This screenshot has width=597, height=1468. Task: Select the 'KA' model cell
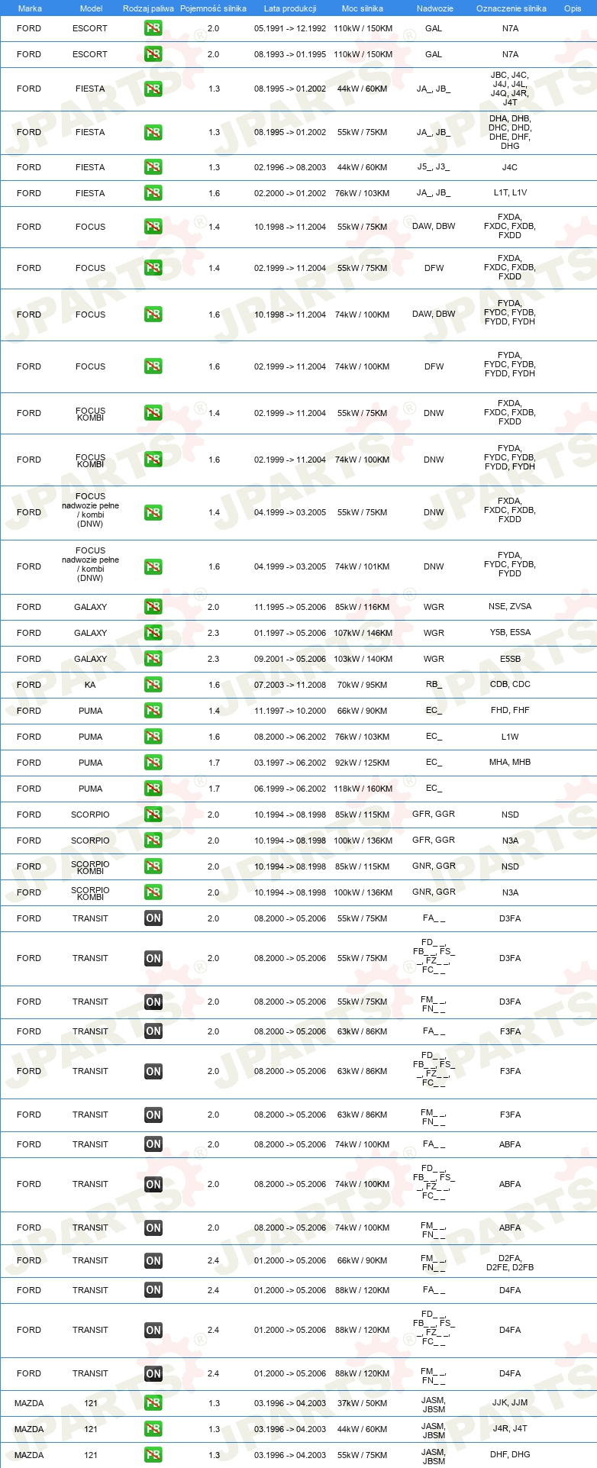tap(90, 685)
